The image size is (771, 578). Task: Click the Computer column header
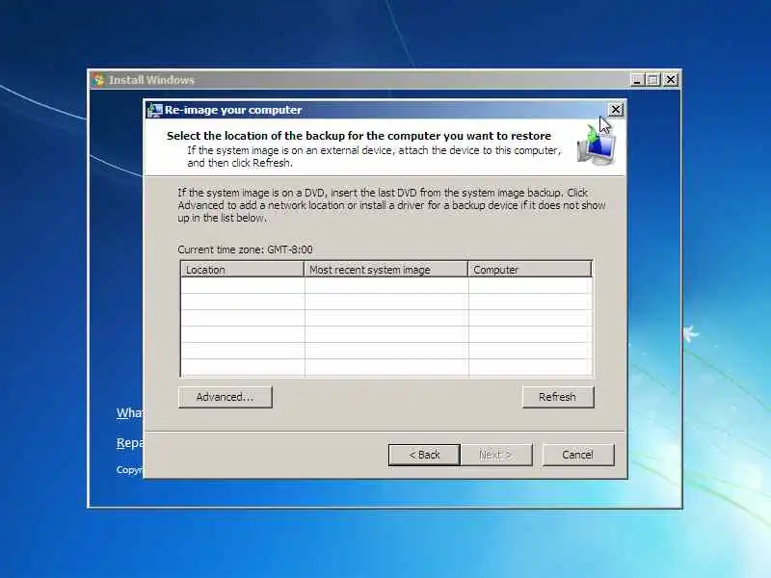[x=530, y=270]
